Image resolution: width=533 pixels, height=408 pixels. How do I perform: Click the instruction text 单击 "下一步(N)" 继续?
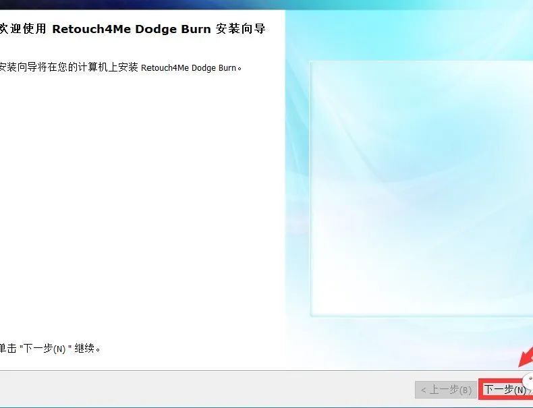pos(50,349)
